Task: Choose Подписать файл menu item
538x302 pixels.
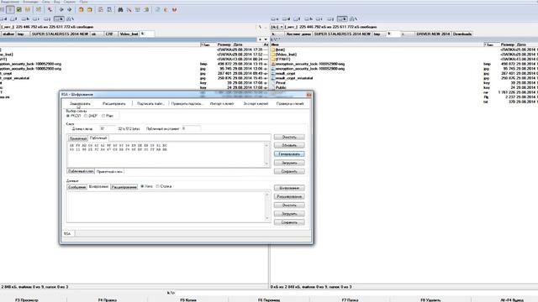Action: pyautogui.click(x=150, y=103)
